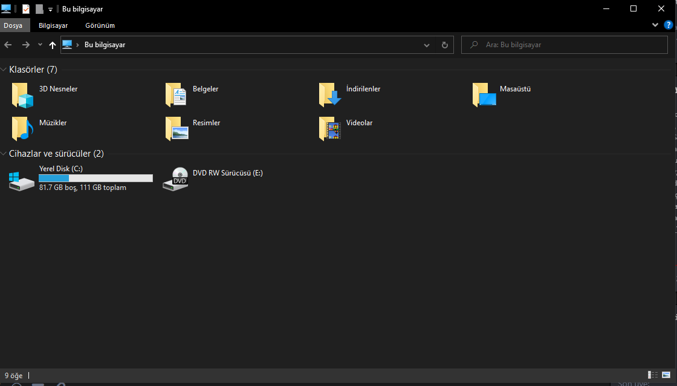Click the Müzikler label
The height and width of the screenshot is (386, 677).
pyautogui.click(x=53, y=123)
